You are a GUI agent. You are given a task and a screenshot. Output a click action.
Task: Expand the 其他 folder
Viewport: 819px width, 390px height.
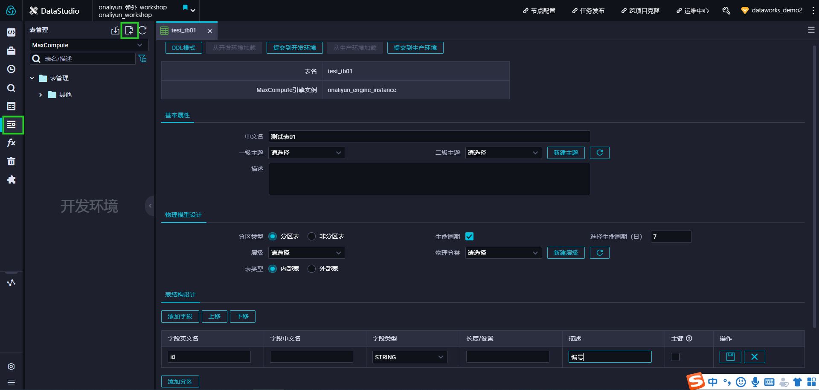pos(41,95)
